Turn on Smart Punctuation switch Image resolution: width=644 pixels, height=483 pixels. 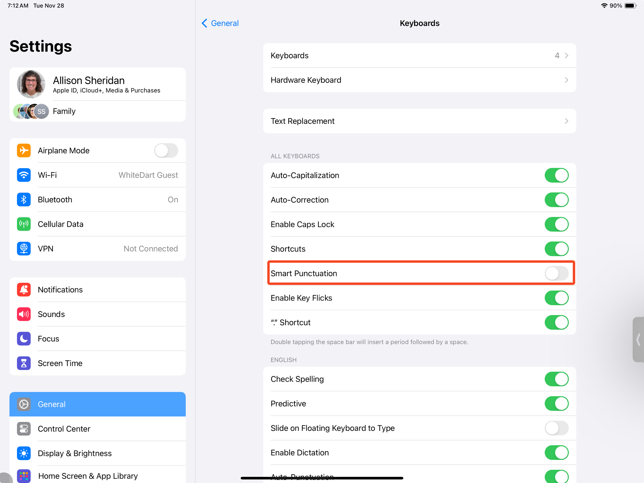556,273
